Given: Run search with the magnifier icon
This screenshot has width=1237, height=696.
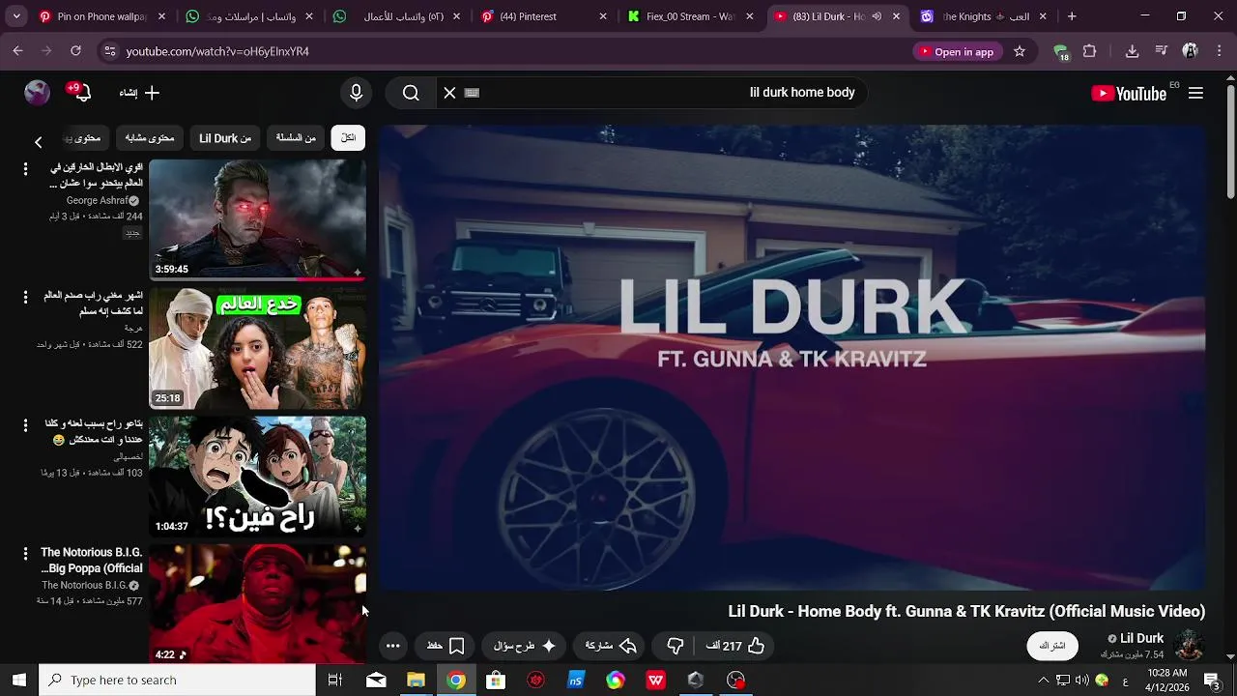Looking at the screenshot, I should click(x=411, y=93).
